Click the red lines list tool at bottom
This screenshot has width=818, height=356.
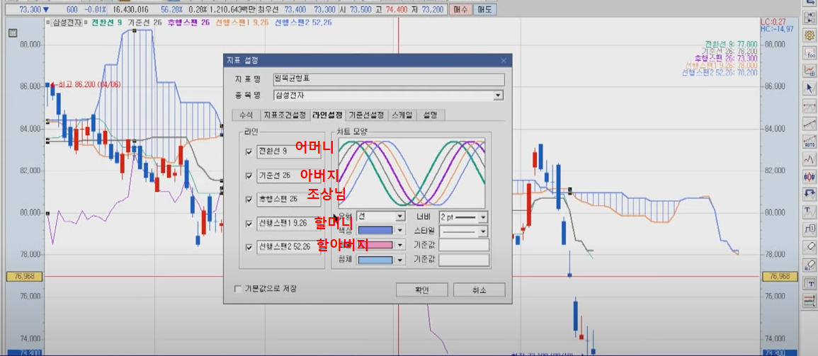point(810,301)
